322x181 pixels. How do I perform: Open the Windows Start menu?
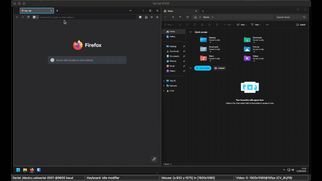pos(18,170)
